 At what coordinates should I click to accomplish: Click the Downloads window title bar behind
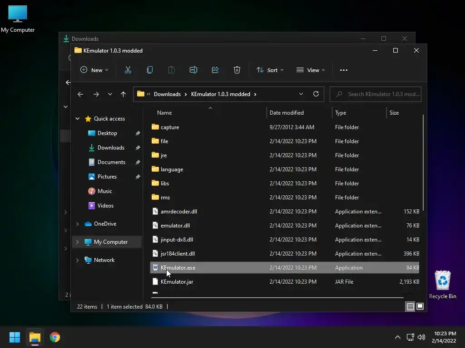click(x=208, y=39)
